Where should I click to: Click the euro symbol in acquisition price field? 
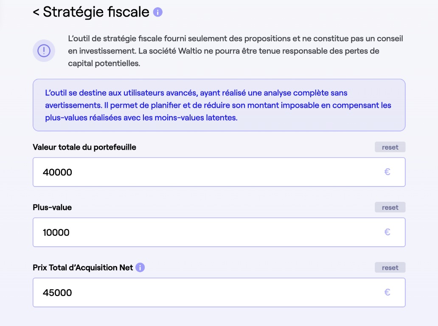(x=387, y=293)
